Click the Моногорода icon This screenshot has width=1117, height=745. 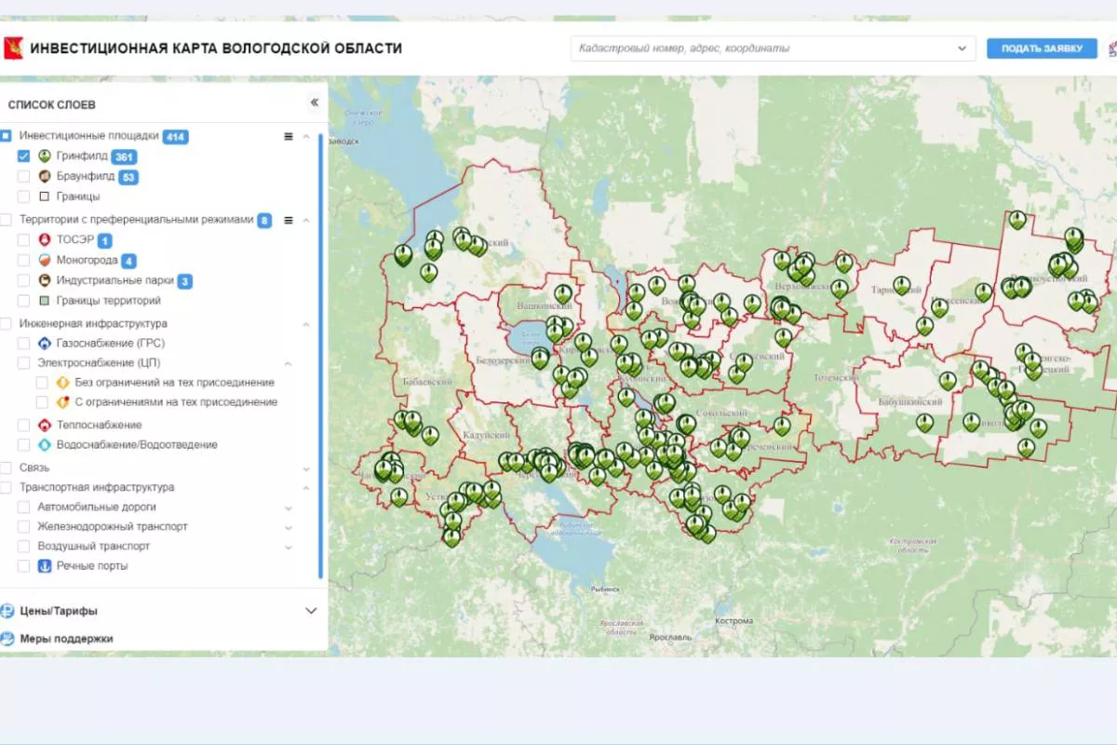44,260
